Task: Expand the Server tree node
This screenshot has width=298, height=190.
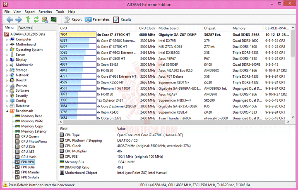Action: (x=7, y=55)
